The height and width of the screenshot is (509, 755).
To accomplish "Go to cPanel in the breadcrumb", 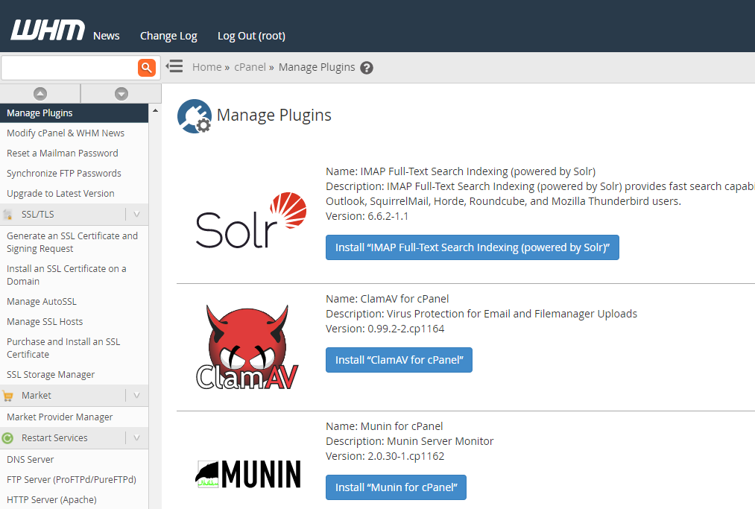I will (250, 67).
